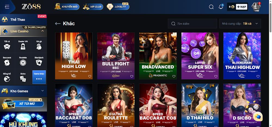
Task: Choose the Roulette wheel icon
Action: 23,63
